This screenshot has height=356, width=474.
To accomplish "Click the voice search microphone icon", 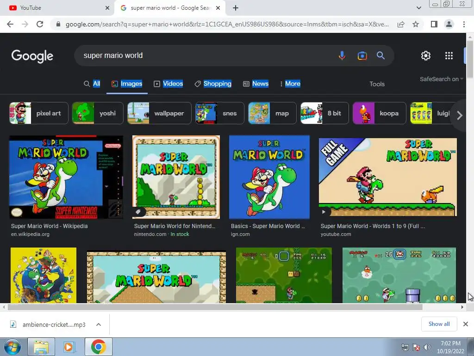I will coord(342,56).
